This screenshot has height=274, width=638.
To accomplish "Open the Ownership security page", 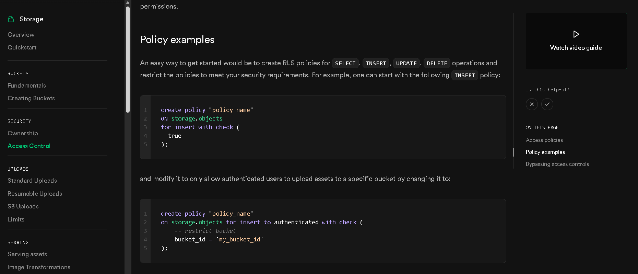I will click(23, 133).
